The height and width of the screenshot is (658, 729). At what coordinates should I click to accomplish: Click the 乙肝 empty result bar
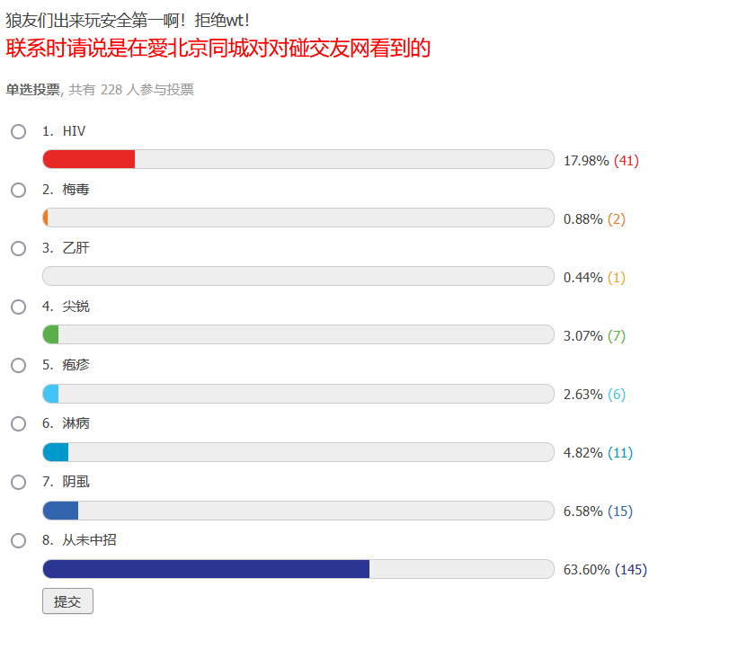[x=298, y=276]
